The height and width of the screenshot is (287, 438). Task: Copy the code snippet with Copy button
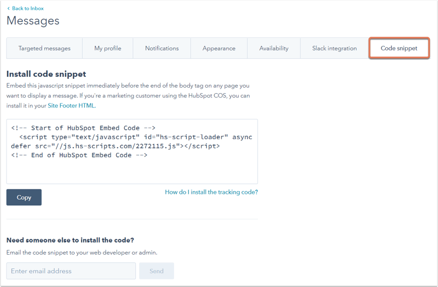(24, 197)
